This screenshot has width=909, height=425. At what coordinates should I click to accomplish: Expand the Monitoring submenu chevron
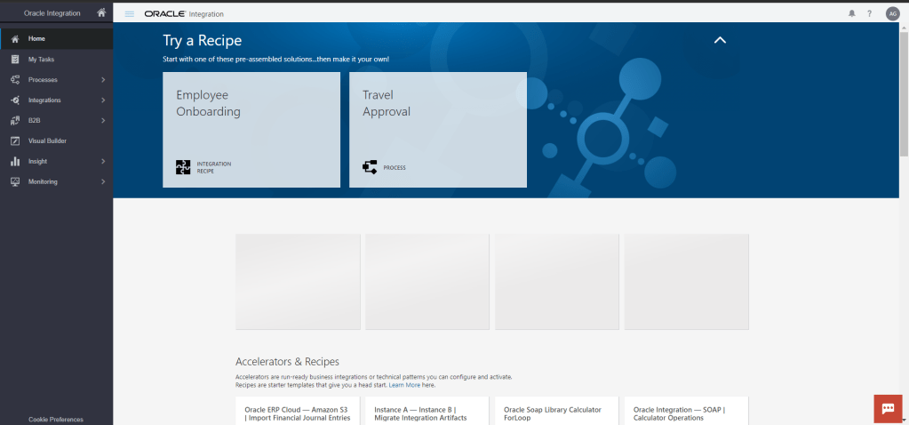tap(103, 181)
